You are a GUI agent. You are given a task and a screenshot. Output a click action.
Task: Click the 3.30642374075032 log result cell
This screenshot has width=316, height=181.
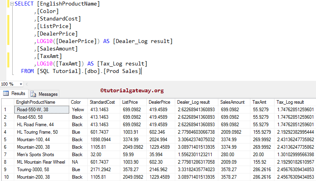tap(197, 140)
